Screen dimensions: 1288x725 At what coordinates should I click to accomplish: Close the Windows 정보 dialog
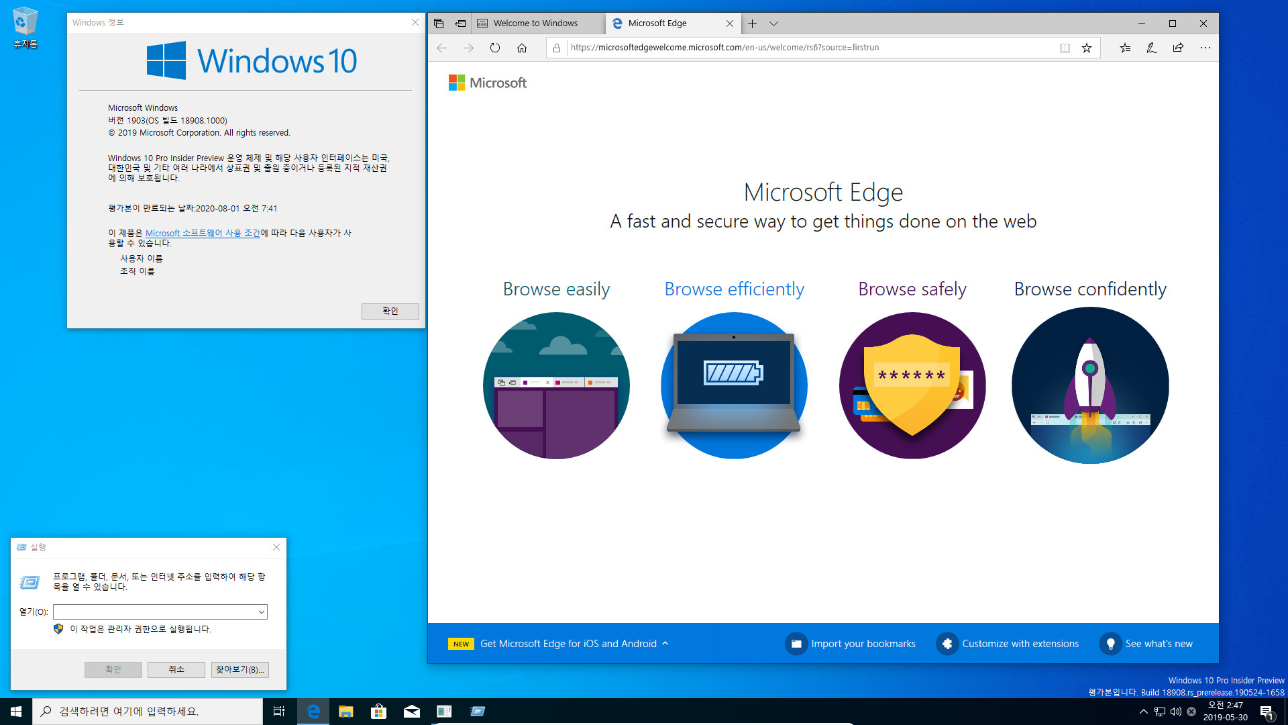tap(415, 22)
